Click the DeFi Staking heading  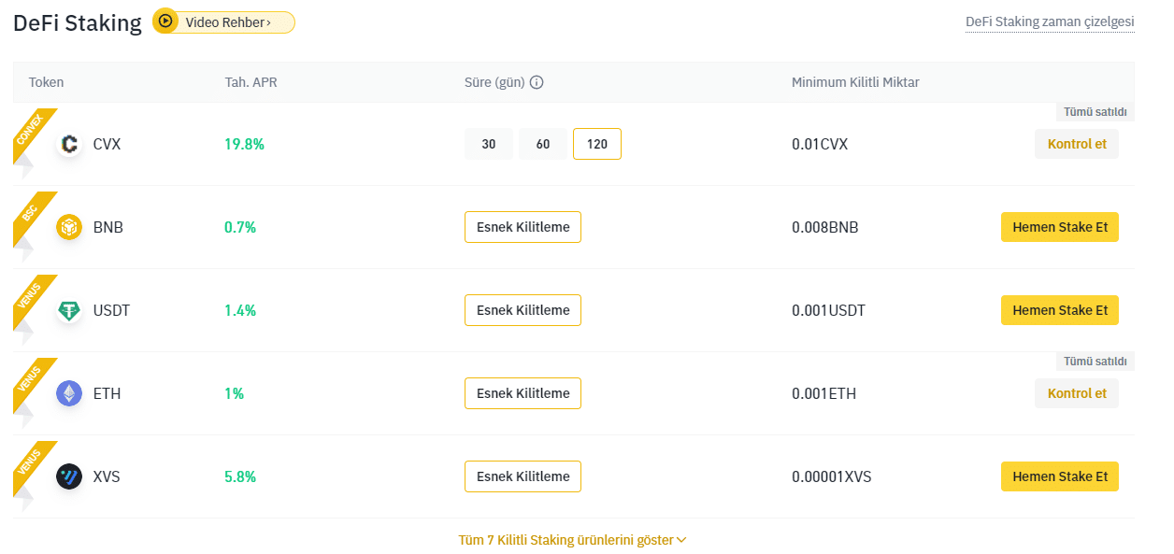point(78,22)
